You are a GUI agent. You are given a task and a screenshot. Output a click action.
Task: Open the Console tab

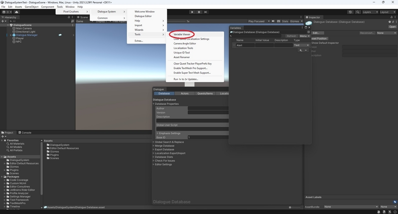point(25,132)
